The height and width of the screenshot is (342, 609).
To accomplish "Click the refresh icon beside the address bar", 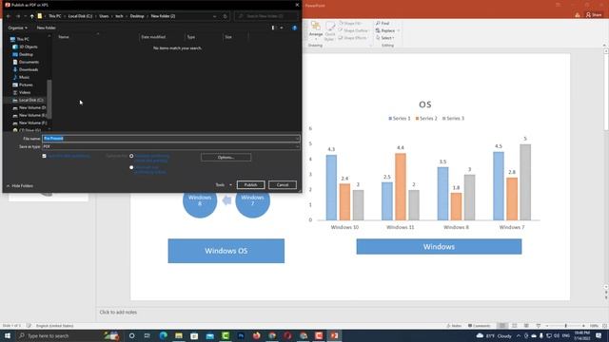I will (225, 16).
